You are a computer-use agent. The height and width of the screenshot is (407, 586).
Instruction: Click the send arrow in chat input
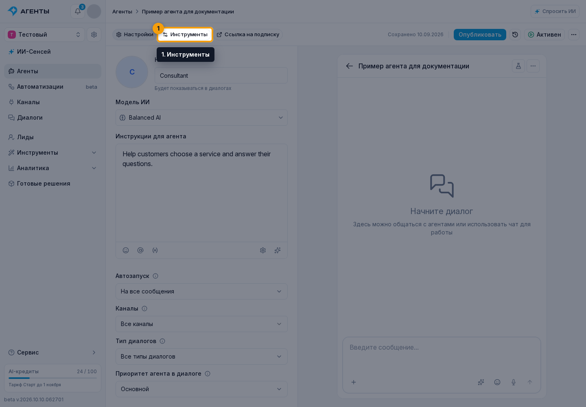pyautogui.click(x=530, y=382)
